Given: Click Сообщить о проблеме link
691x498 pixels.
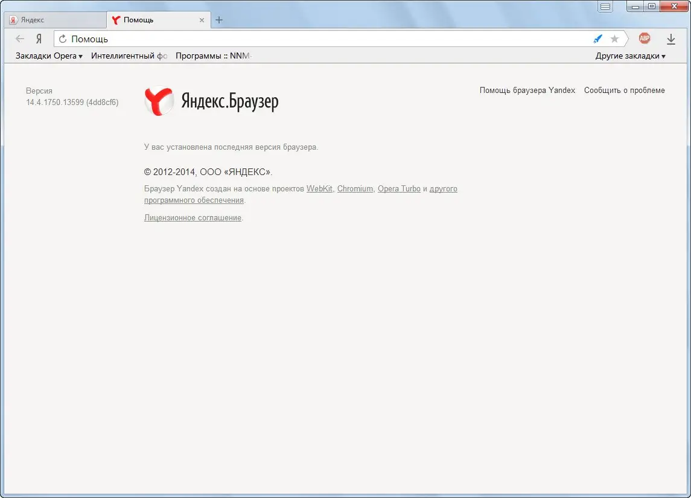Looking at the screenshot, I should click(x=624, y=91).
